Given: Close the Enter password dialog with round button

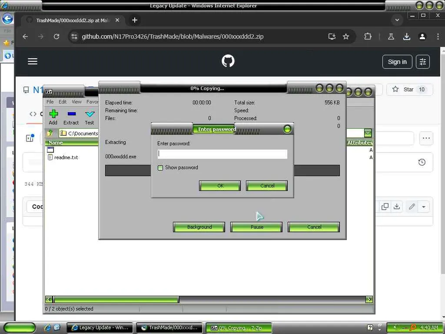Looking at the screenshot, I should pos(287,129).
